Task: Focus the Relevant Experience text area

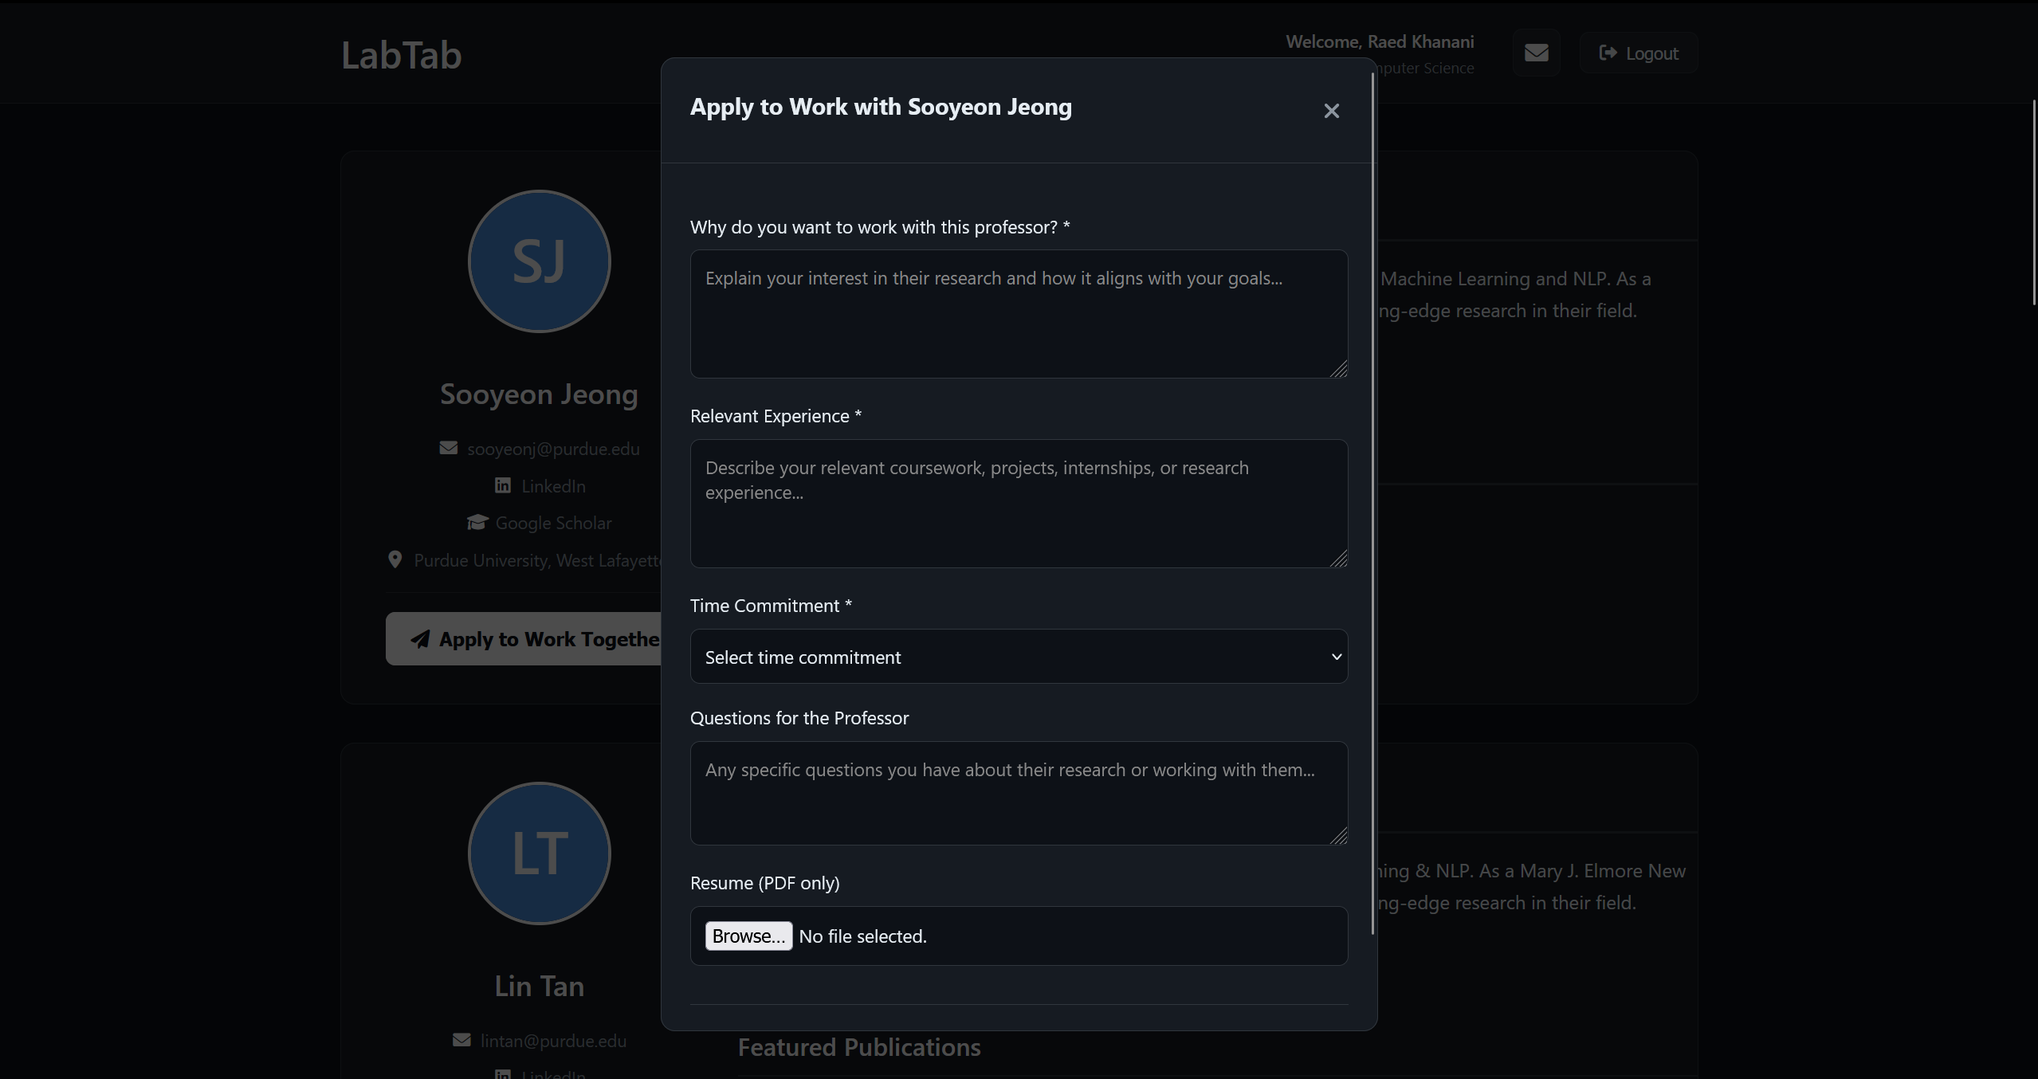Action: point(1018,504)
